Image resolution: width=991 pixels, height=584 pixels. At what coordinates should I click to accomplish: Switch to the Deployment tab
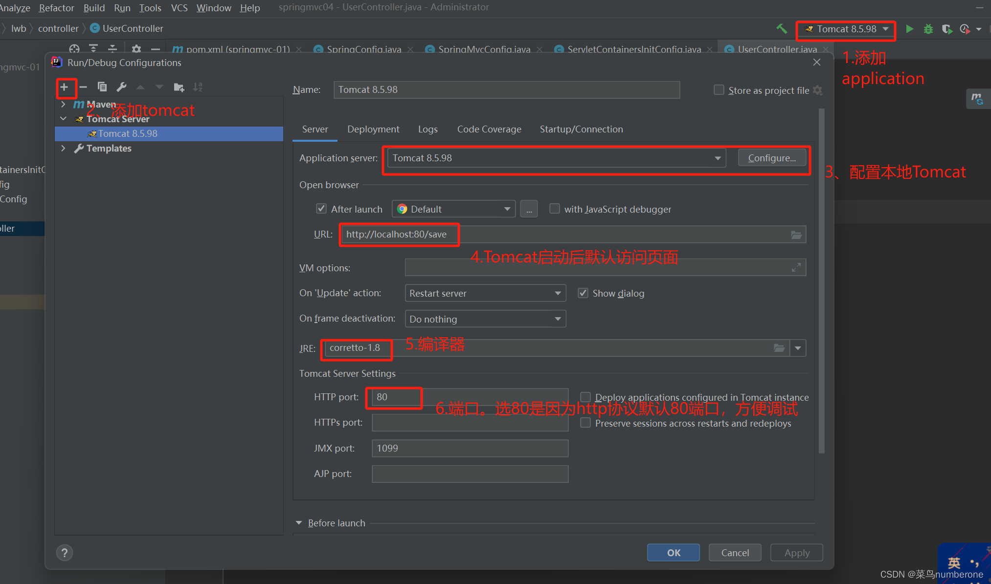pos(373,129)
